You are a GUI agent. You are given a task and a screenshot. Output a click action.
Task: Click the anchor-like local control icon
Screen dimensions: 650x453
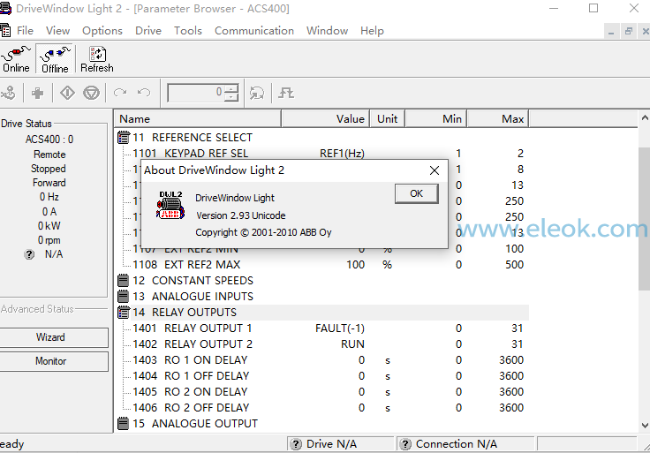pyautogui.click(x=8, y=93)
